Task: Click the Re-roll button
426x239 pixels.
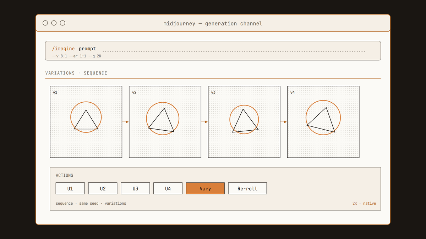Action: (247, 188)
